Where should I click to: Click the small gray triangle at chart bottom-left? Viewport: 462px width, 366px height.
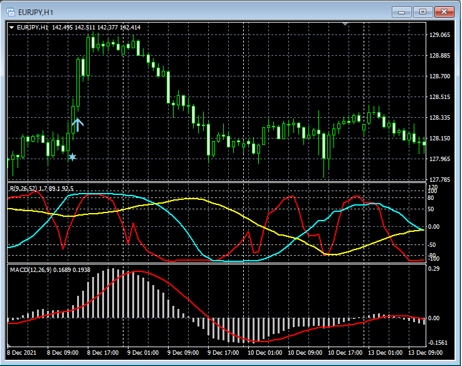pyautogui.click(x=9, y=345)
